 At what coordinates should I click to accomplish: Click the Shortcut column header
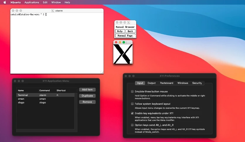click(61, 90)
